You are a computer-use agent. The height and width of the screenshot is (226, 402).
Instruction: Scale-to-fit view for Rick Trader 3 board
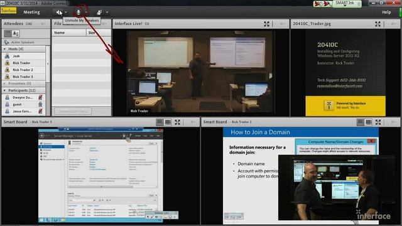168,122
